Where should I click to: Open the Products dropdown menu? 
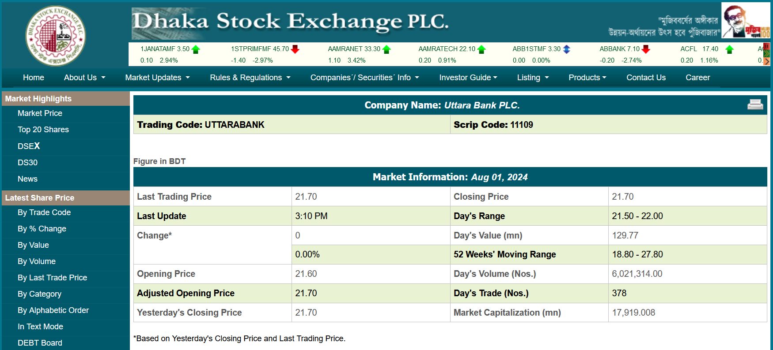pyautogui.click(x=587, y=78)
